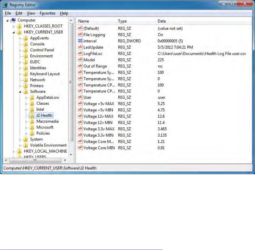
Task: Select the Macromedia key
Action: point(47,121)
